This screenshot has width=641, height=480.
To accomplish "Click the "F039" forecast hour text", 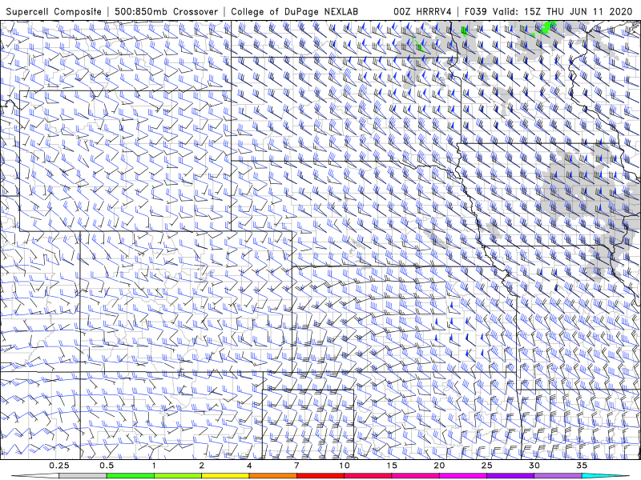I will pos(475,12).
